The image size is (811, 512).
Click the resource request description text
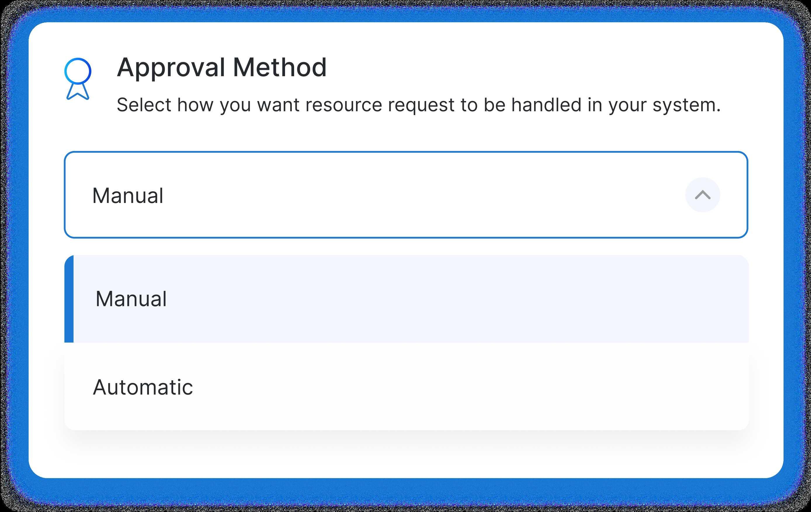click(x=418, y=105)
